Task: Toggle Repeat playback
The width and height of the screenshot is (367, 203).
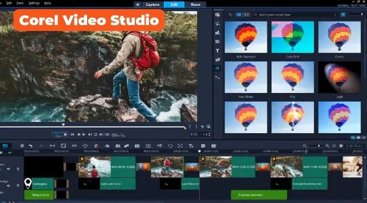Action: tap(95, 134)
